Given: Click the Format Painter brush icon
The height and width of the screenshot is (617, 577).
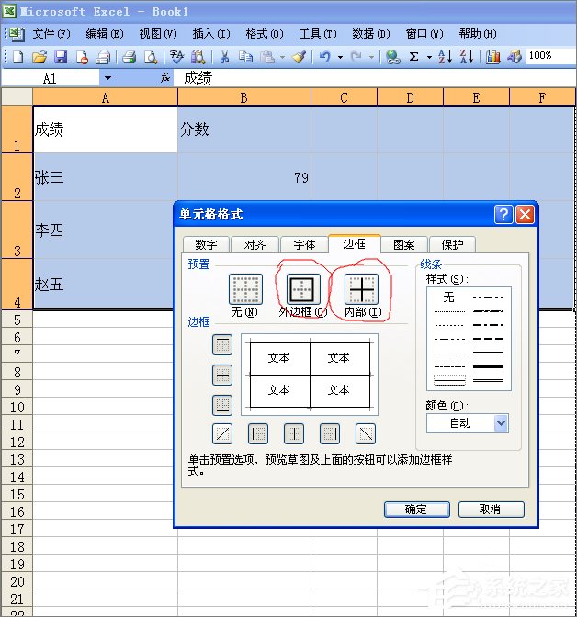Looking at the screenshot, I should pyautogui.click(x=299, y=57).
